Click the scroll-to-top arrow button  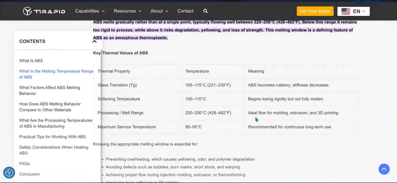(384, 169)
